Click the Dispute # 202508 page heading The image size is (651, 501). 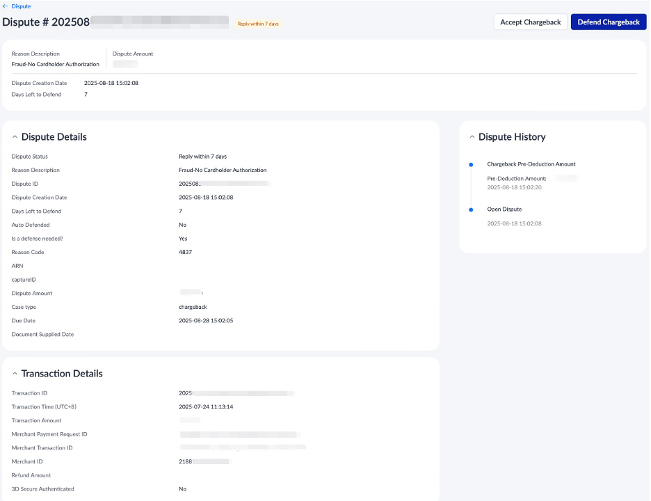pos(46,22)
